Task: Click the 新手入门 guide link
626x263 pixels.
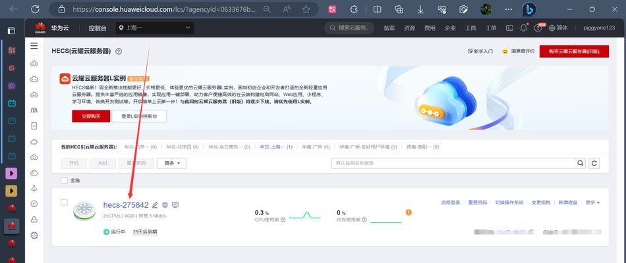Action: coord(480,51)
